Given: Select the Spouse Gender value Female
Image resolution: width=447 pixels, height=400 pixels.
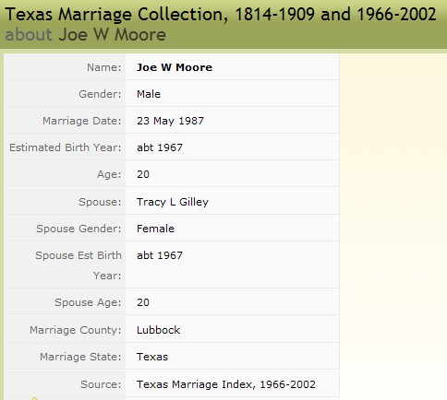Looking at the screenshot, I should coord(155,229).
